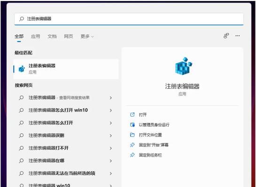
Task: Expand arrow for 注册表编辑器怎么打开 win10
Action: pyautogui.click(x=111, y=110)
